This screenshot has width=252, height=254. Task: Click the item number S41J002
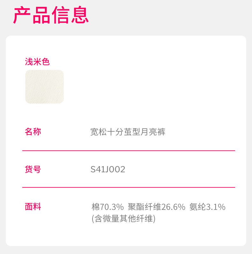coord(108,169)
